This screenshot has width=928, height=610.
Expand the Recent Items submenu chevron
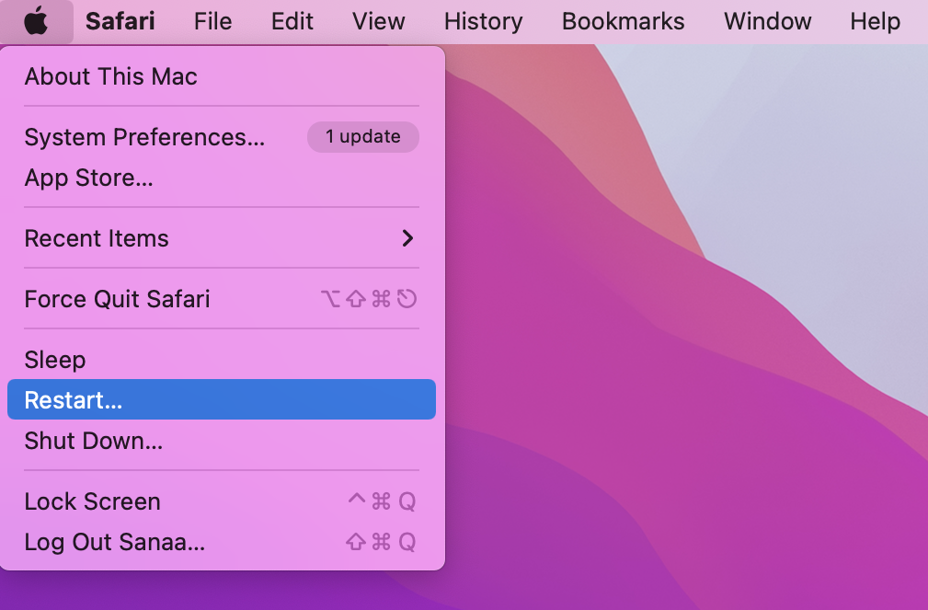407,238
